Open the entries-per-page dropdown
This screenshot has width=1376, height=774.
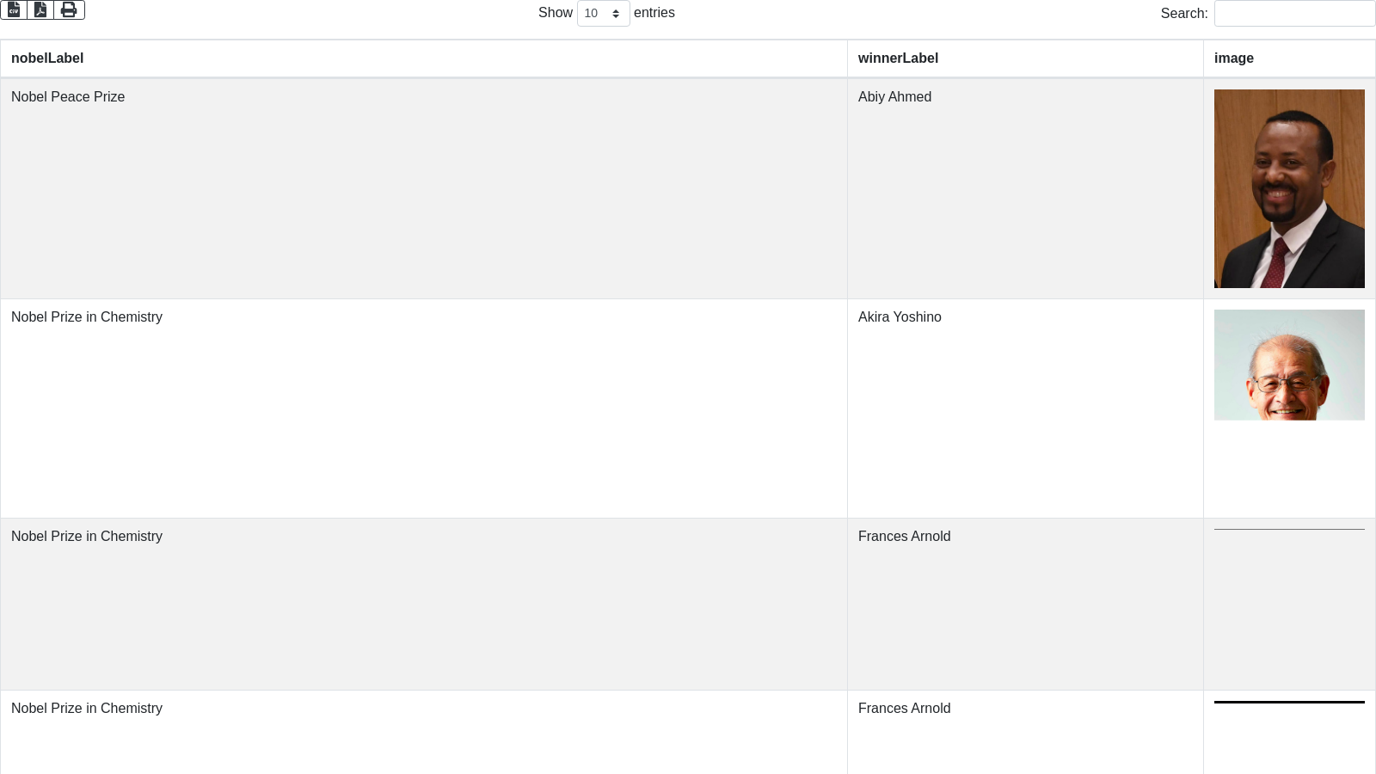pyautogui.click(x=603, y=14)
